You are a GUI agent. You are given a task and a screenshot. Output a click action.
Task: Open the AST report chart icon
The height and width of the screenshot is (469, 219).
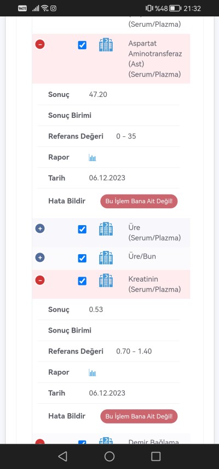pos(93,158)
